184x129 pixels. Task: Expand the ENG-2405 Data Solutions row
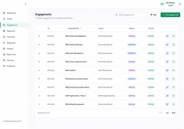(x=39, y=70)
